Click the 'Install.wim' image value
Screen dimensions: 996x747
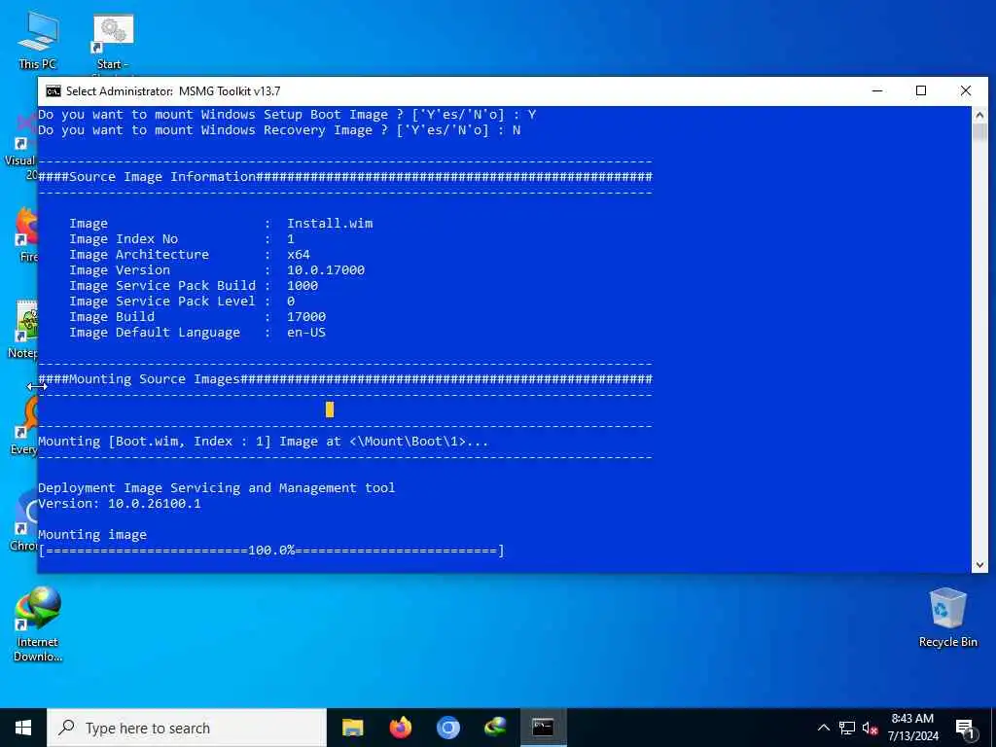coord(330,224)
